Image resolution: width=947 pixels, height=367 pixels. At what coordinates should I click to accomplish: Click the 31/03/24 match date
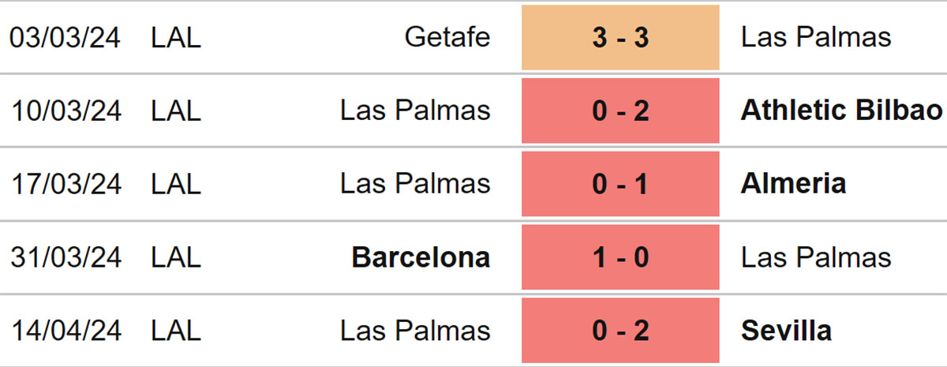pos(66,257)
